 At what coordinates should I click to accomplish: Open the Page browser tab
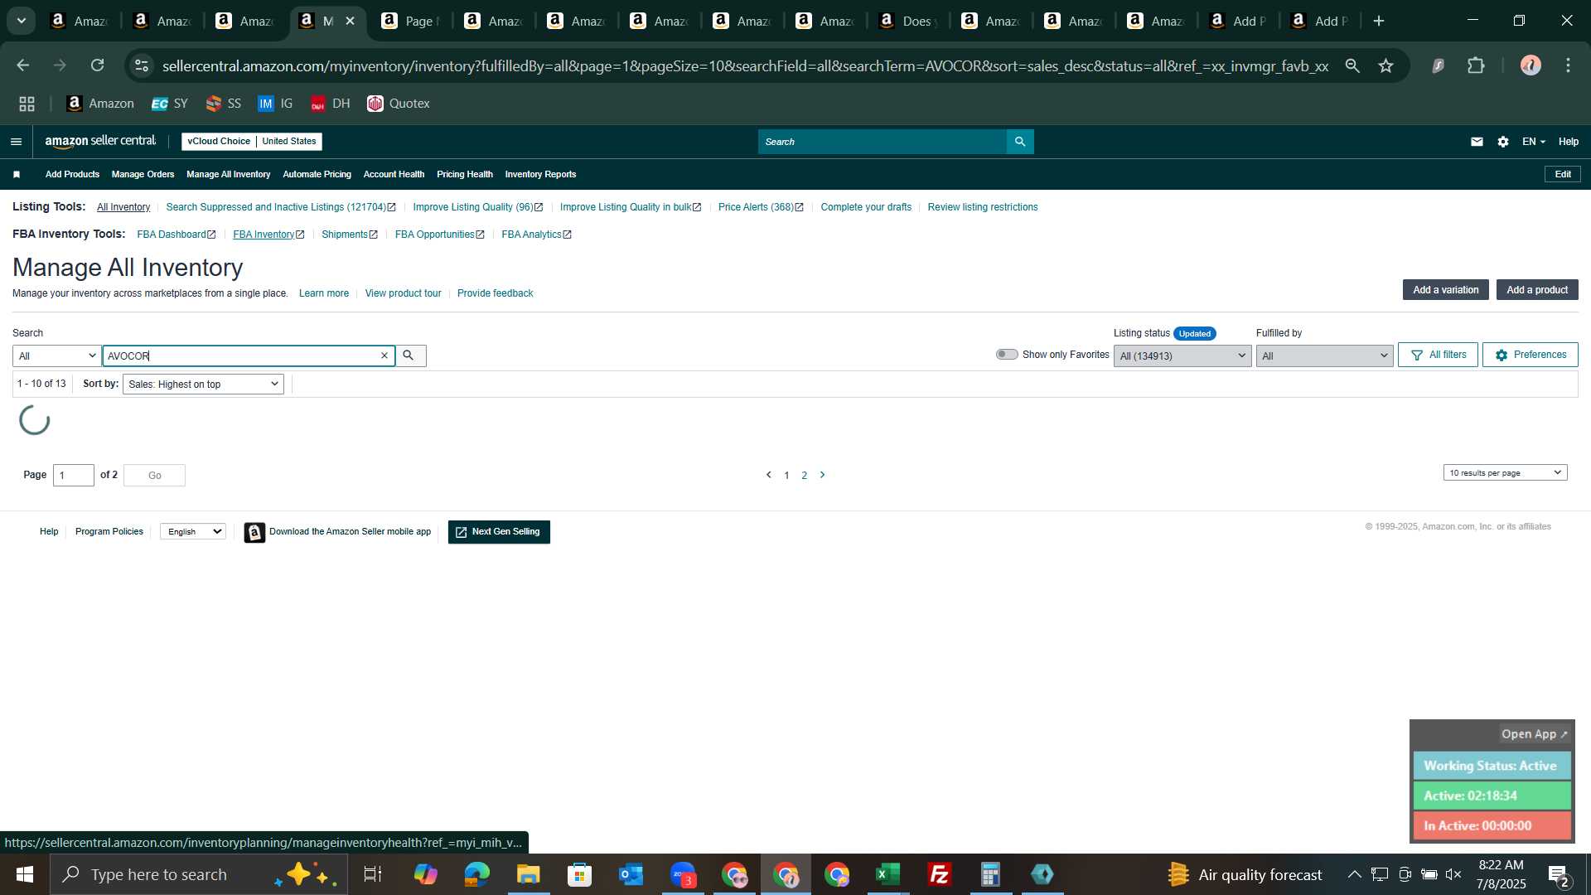[x=410, y=21]
